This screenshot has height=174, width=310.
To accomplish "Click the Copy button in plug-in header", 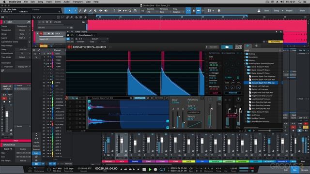I will pos(92,42).
